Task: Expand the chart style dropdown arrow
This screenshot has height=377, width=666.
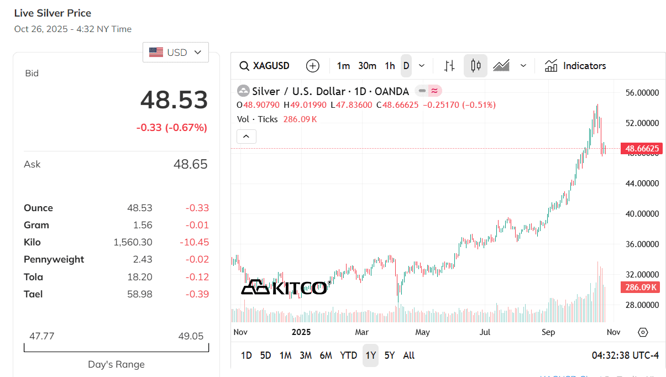Action: (523, 66)
